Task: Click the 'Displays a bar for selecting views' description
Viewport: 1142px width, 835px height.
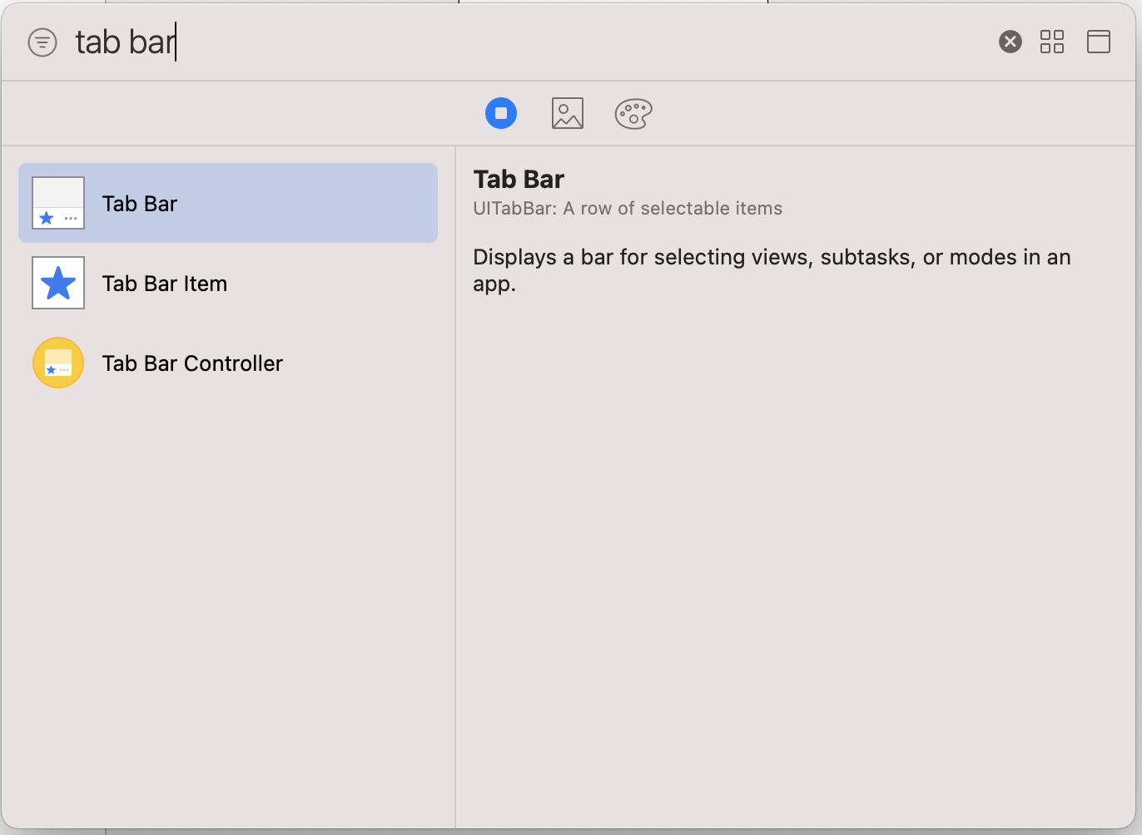Action: pyautogui.click(x=772, y=270)
